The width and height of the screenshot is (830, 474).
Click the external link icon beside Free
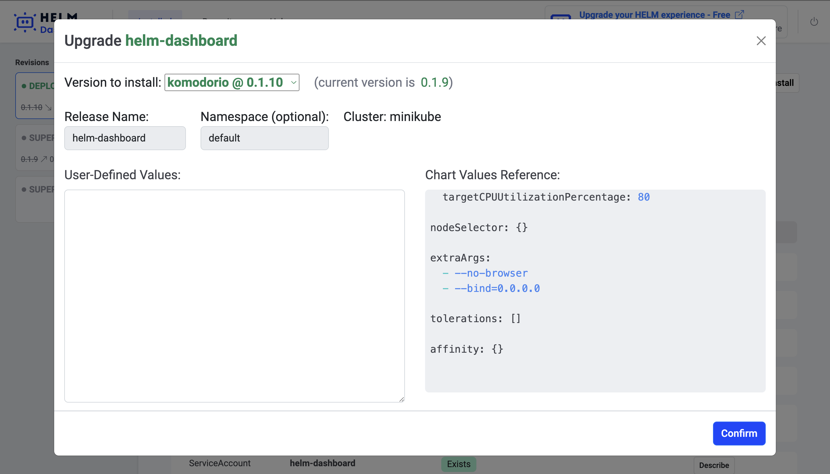(739, 15)
